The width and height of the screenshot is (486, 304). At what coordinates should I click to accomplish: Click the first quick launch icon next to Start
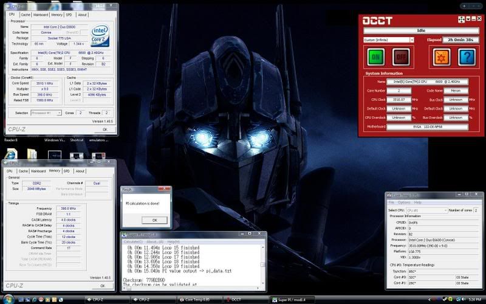point(21,300)
